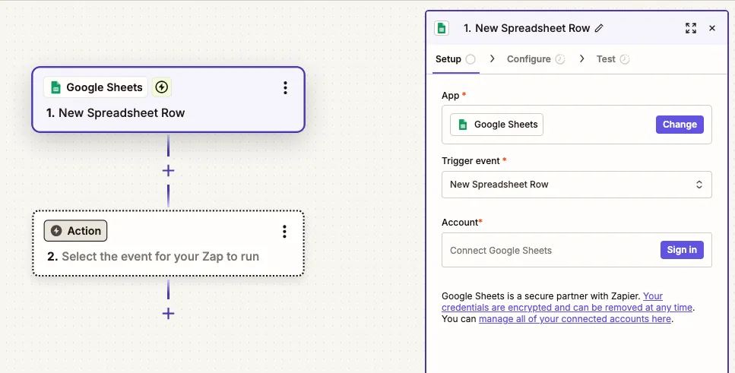Click the Configure status clock icon
Viewport: 735px width, 373px height.
(x=560, y=59)
